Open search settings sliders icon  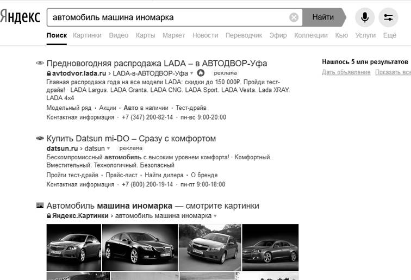(388, 17)
